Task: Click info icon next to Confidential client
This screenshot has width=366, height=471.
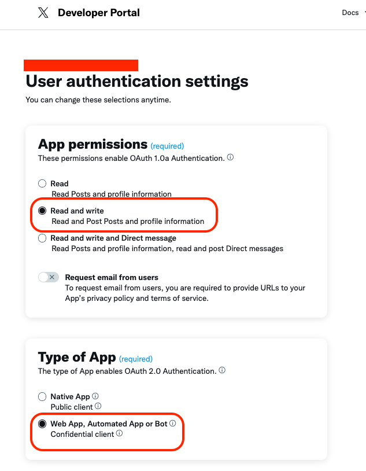Action: (120, 433)
